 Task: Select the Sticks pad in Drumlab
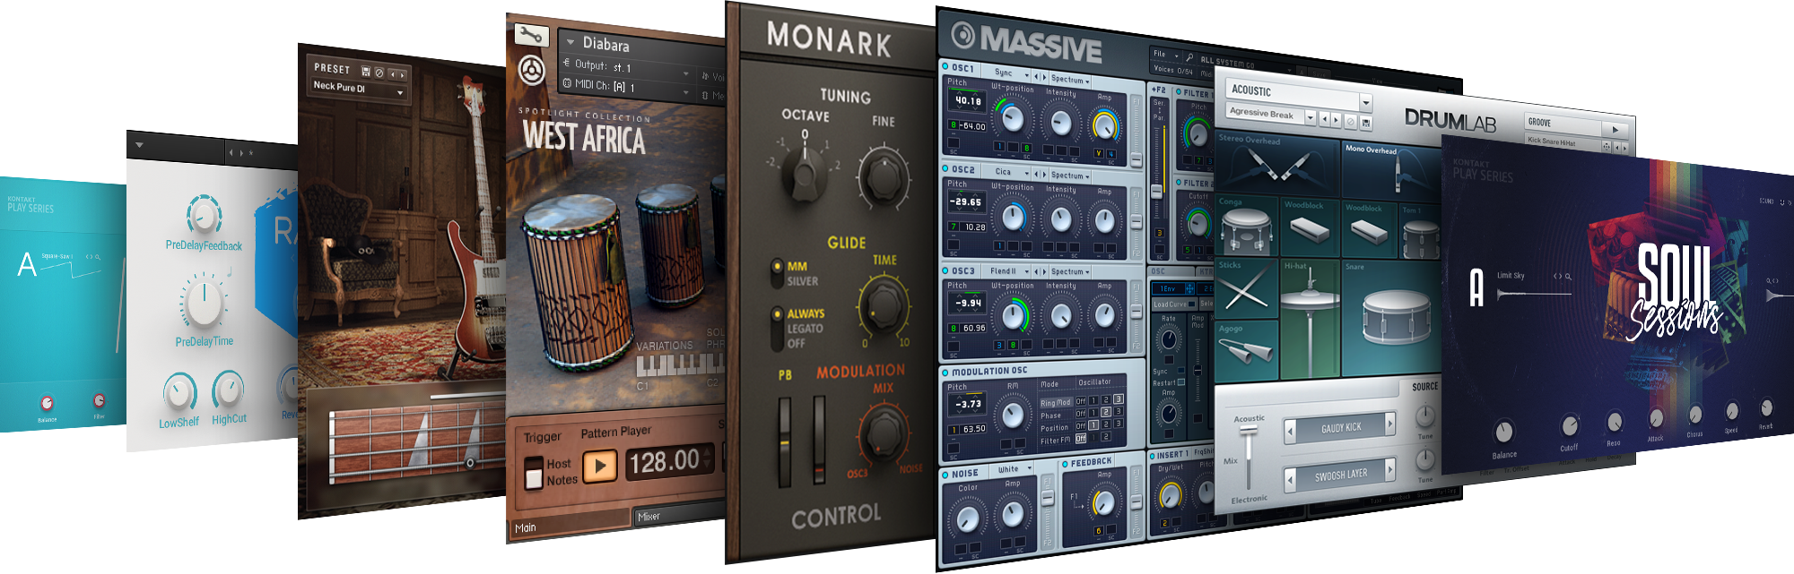tap(1246, 287)
